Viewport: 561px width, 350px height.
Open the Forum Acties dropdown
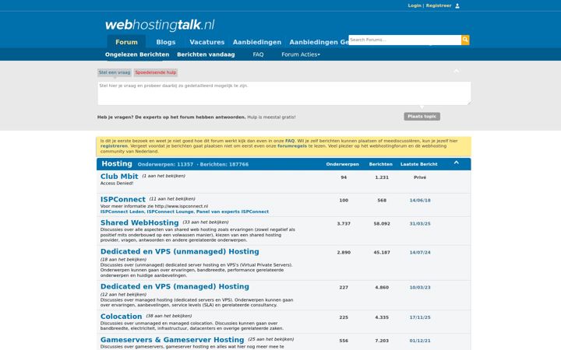tap(301, 54)
